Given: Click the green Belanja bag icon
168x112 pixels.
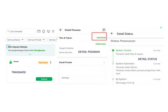Looking at the screenshot, I should point(10,62).
